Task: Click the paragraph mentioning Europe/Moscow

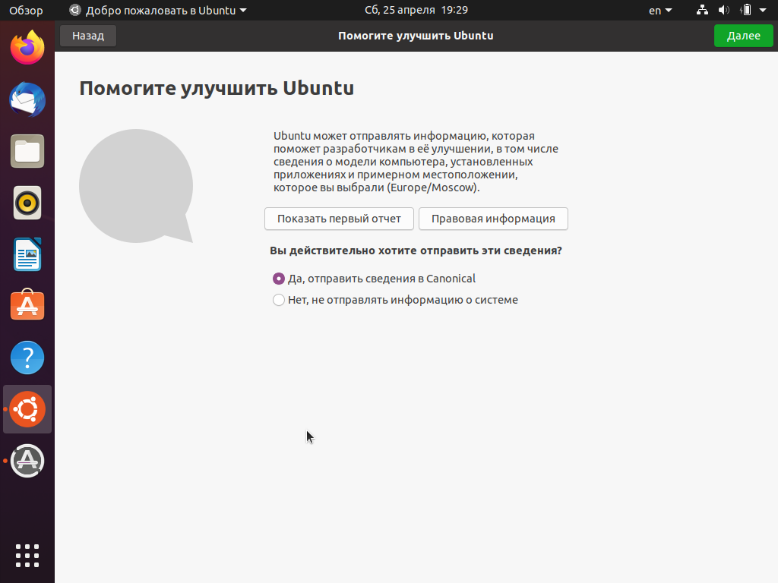Action: [x=416, y=162]
